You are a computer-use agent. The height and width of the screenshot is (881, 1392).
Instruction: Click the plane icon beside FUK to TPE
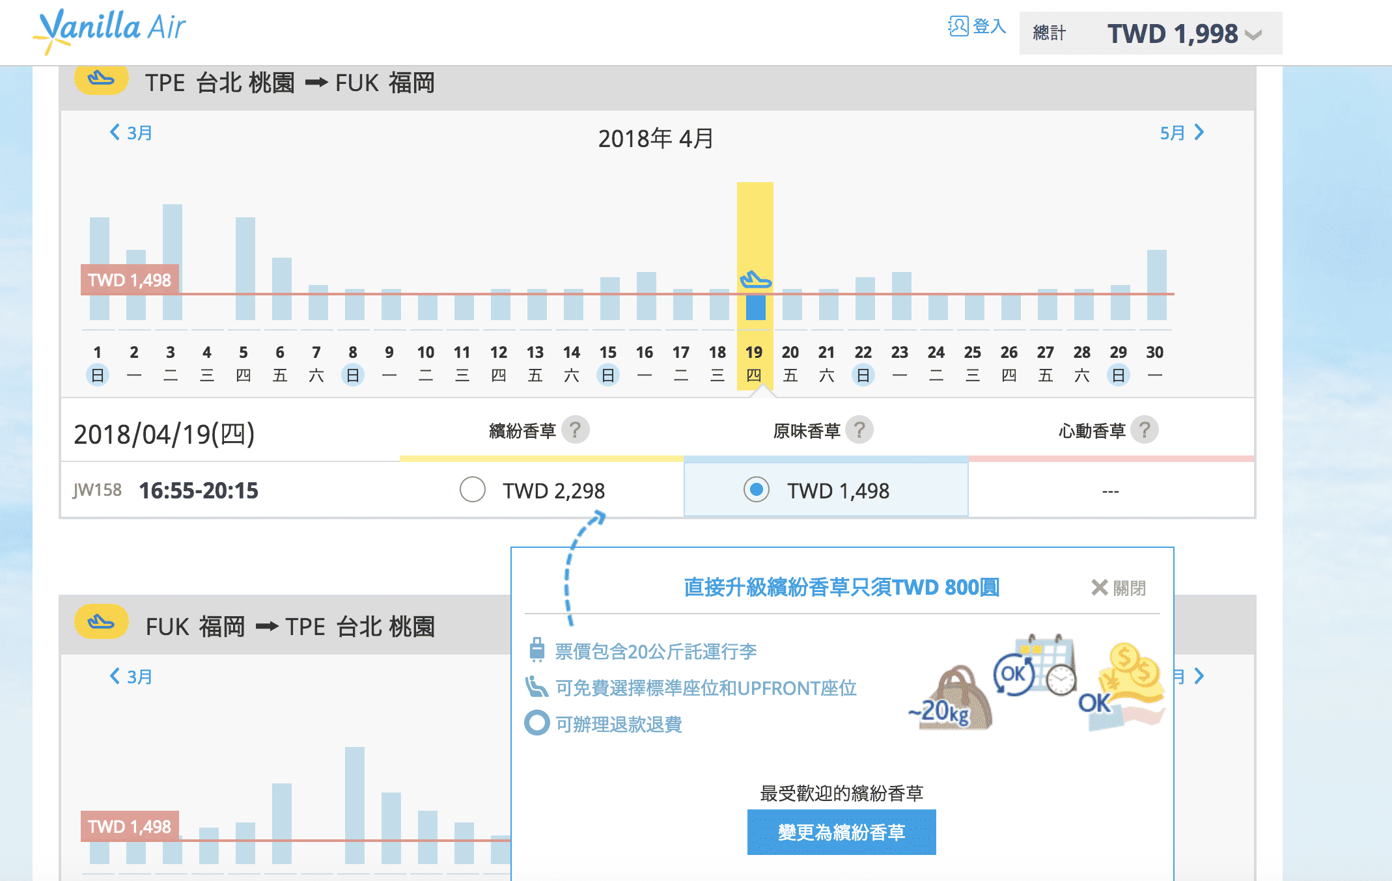click(x=101, y=621)
